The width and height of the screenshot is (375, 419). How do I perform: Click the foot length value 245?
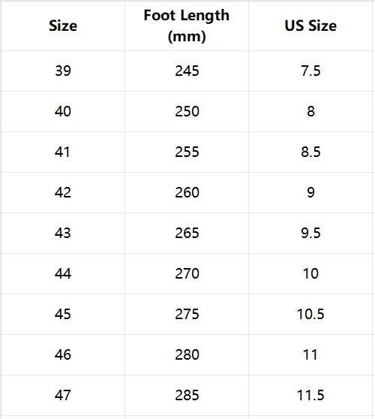[187, 71]
